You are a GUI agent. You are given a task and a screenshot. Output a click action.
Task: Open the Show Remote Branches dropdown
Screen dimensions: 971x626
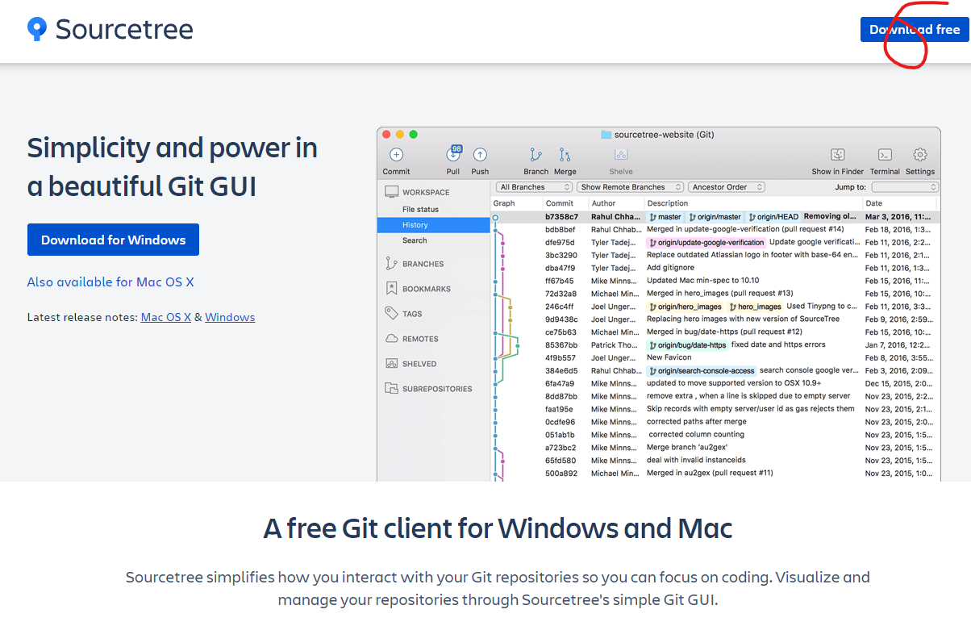pos(630,187)
